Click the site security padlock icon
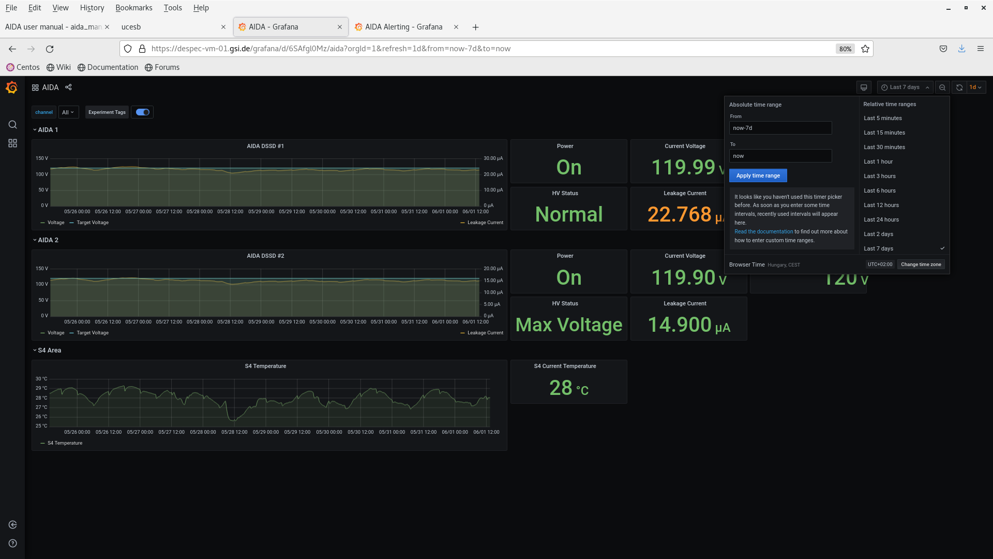Screen dimensions: 993x559 (x=142, y=49)
